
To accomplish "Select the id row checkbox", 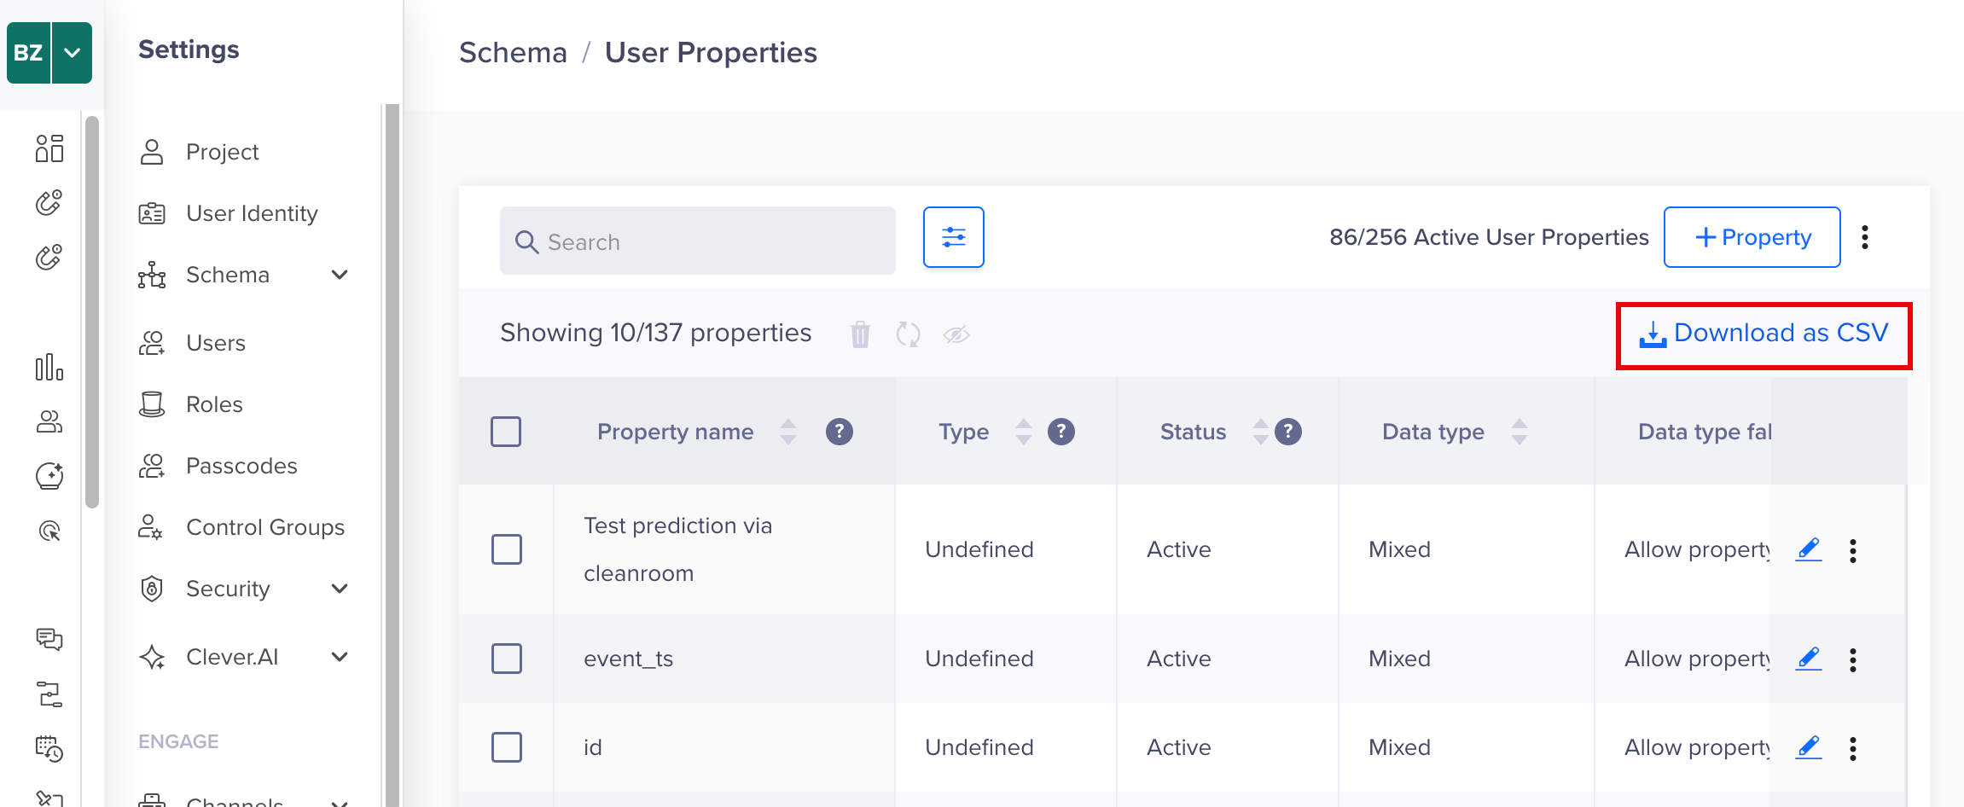I will (507, 747).
